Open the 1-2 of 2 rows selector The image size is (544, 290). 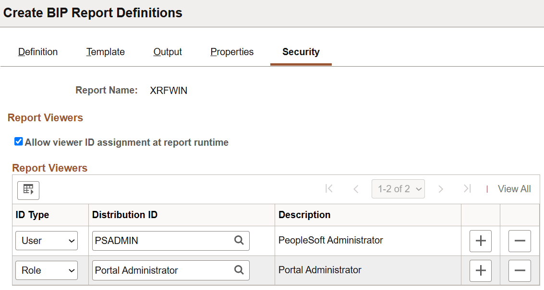click(398, 189)
